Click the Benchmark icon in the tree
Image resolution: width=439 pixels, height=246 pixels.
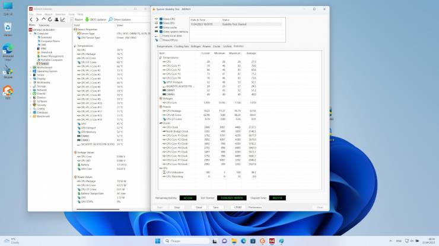(34, 116)
